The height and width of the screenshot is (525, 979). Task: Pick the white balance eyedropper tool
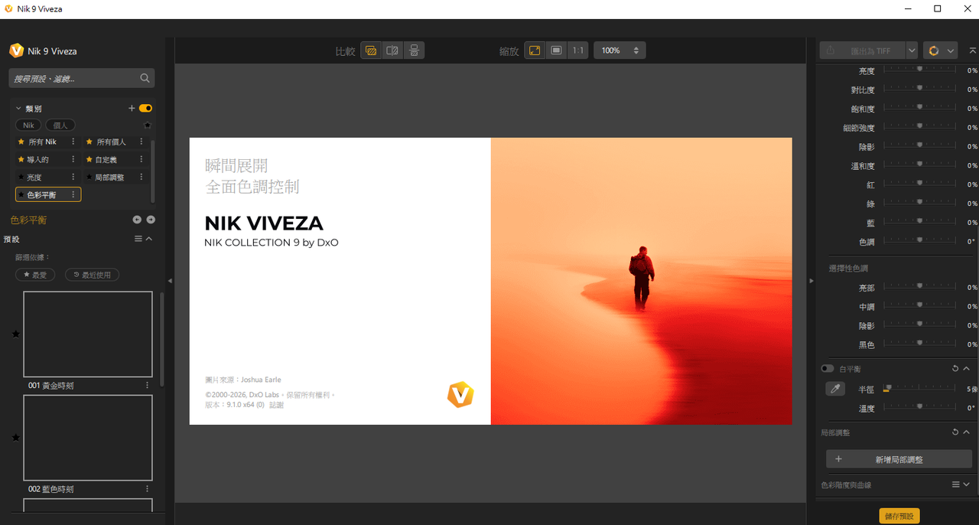(835, 389)
